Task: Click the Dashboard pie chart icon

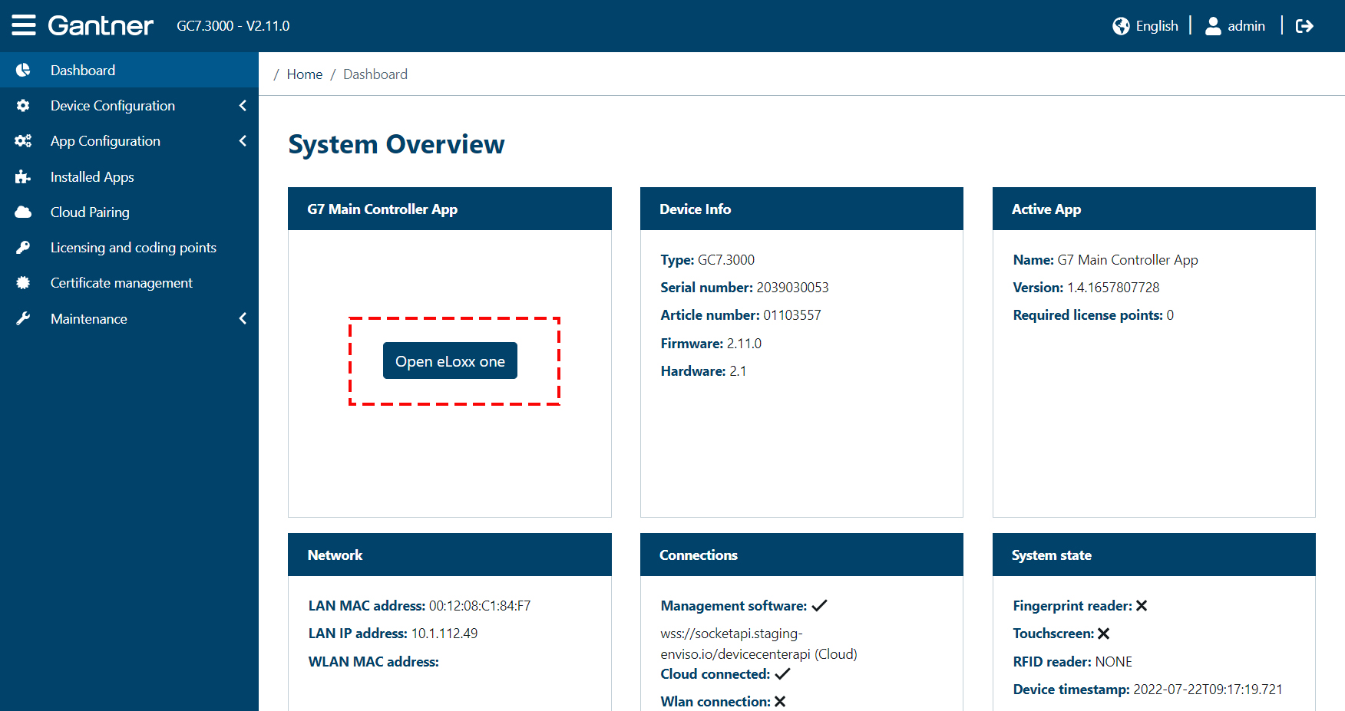Action: point(23,70)
